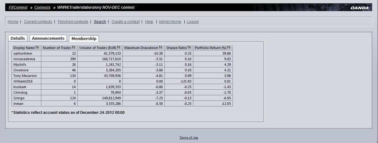The height and width of the screenshot is (143, 378).
Task: Click number of trades value 399
Action: click(x=73, y=59)
